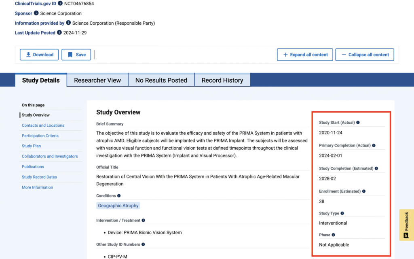Screen dimensions: 414x259
Task: Open the No Results Posted tab
Action: point(161,80)
